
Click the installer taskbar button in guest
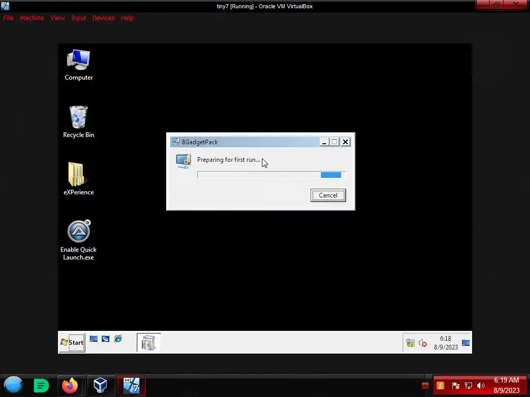(149, 342)
